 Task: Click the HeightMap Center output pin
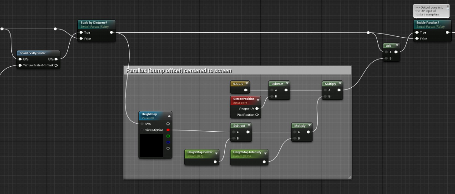[x=215, y=162]
